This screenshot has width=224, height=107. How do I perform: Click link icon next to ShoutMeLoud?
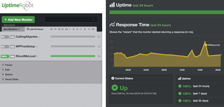pyautogui.click(x=37, y=56)
